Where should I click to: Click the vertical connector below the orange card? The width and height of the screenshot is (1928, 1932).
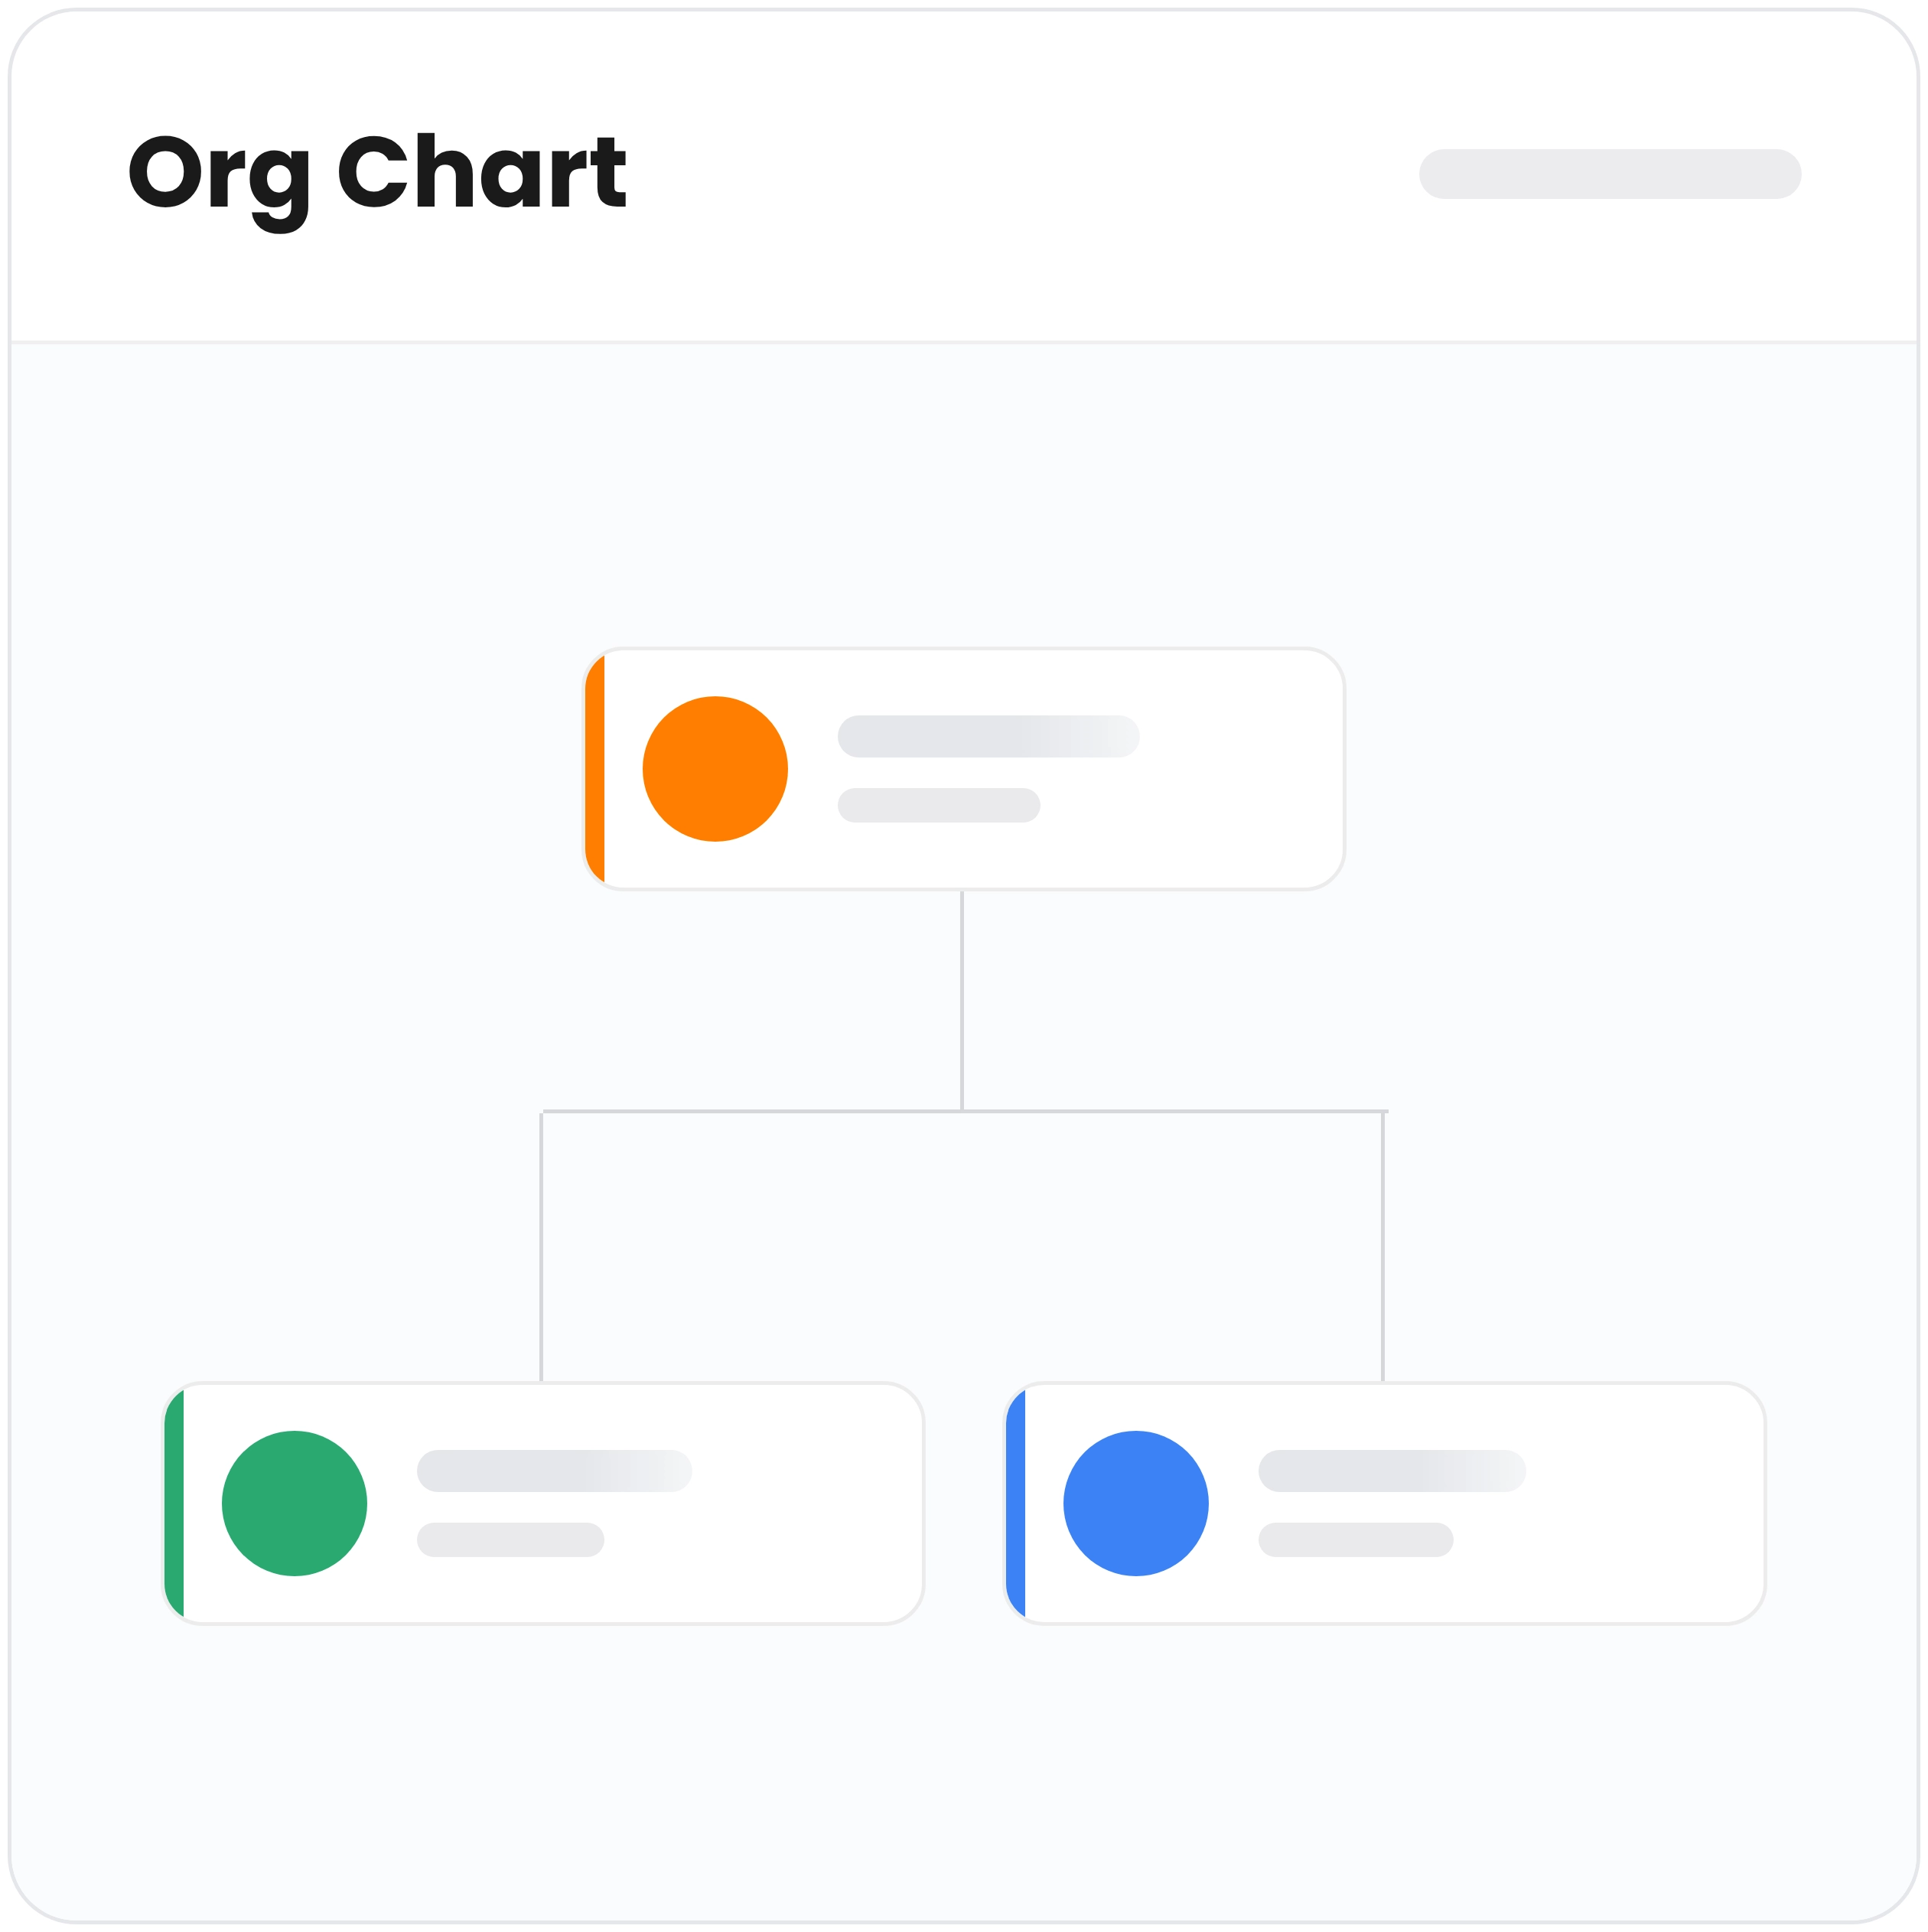point(962,1000)
